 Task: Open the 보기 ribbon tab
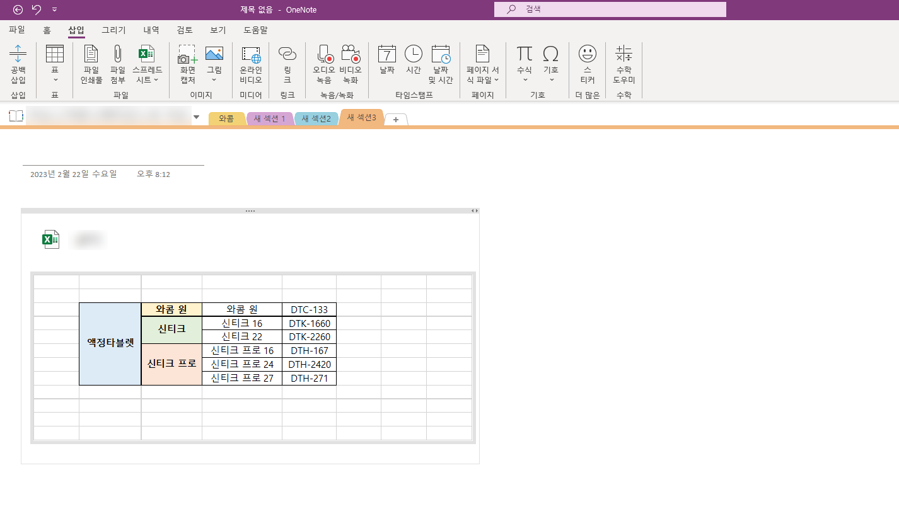pos(218,30)
